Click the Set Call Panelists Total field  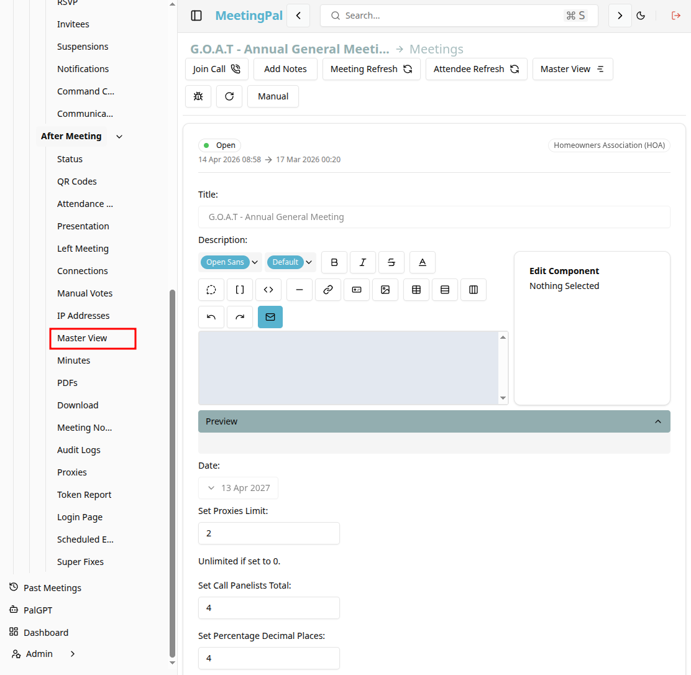click(269, 608)
